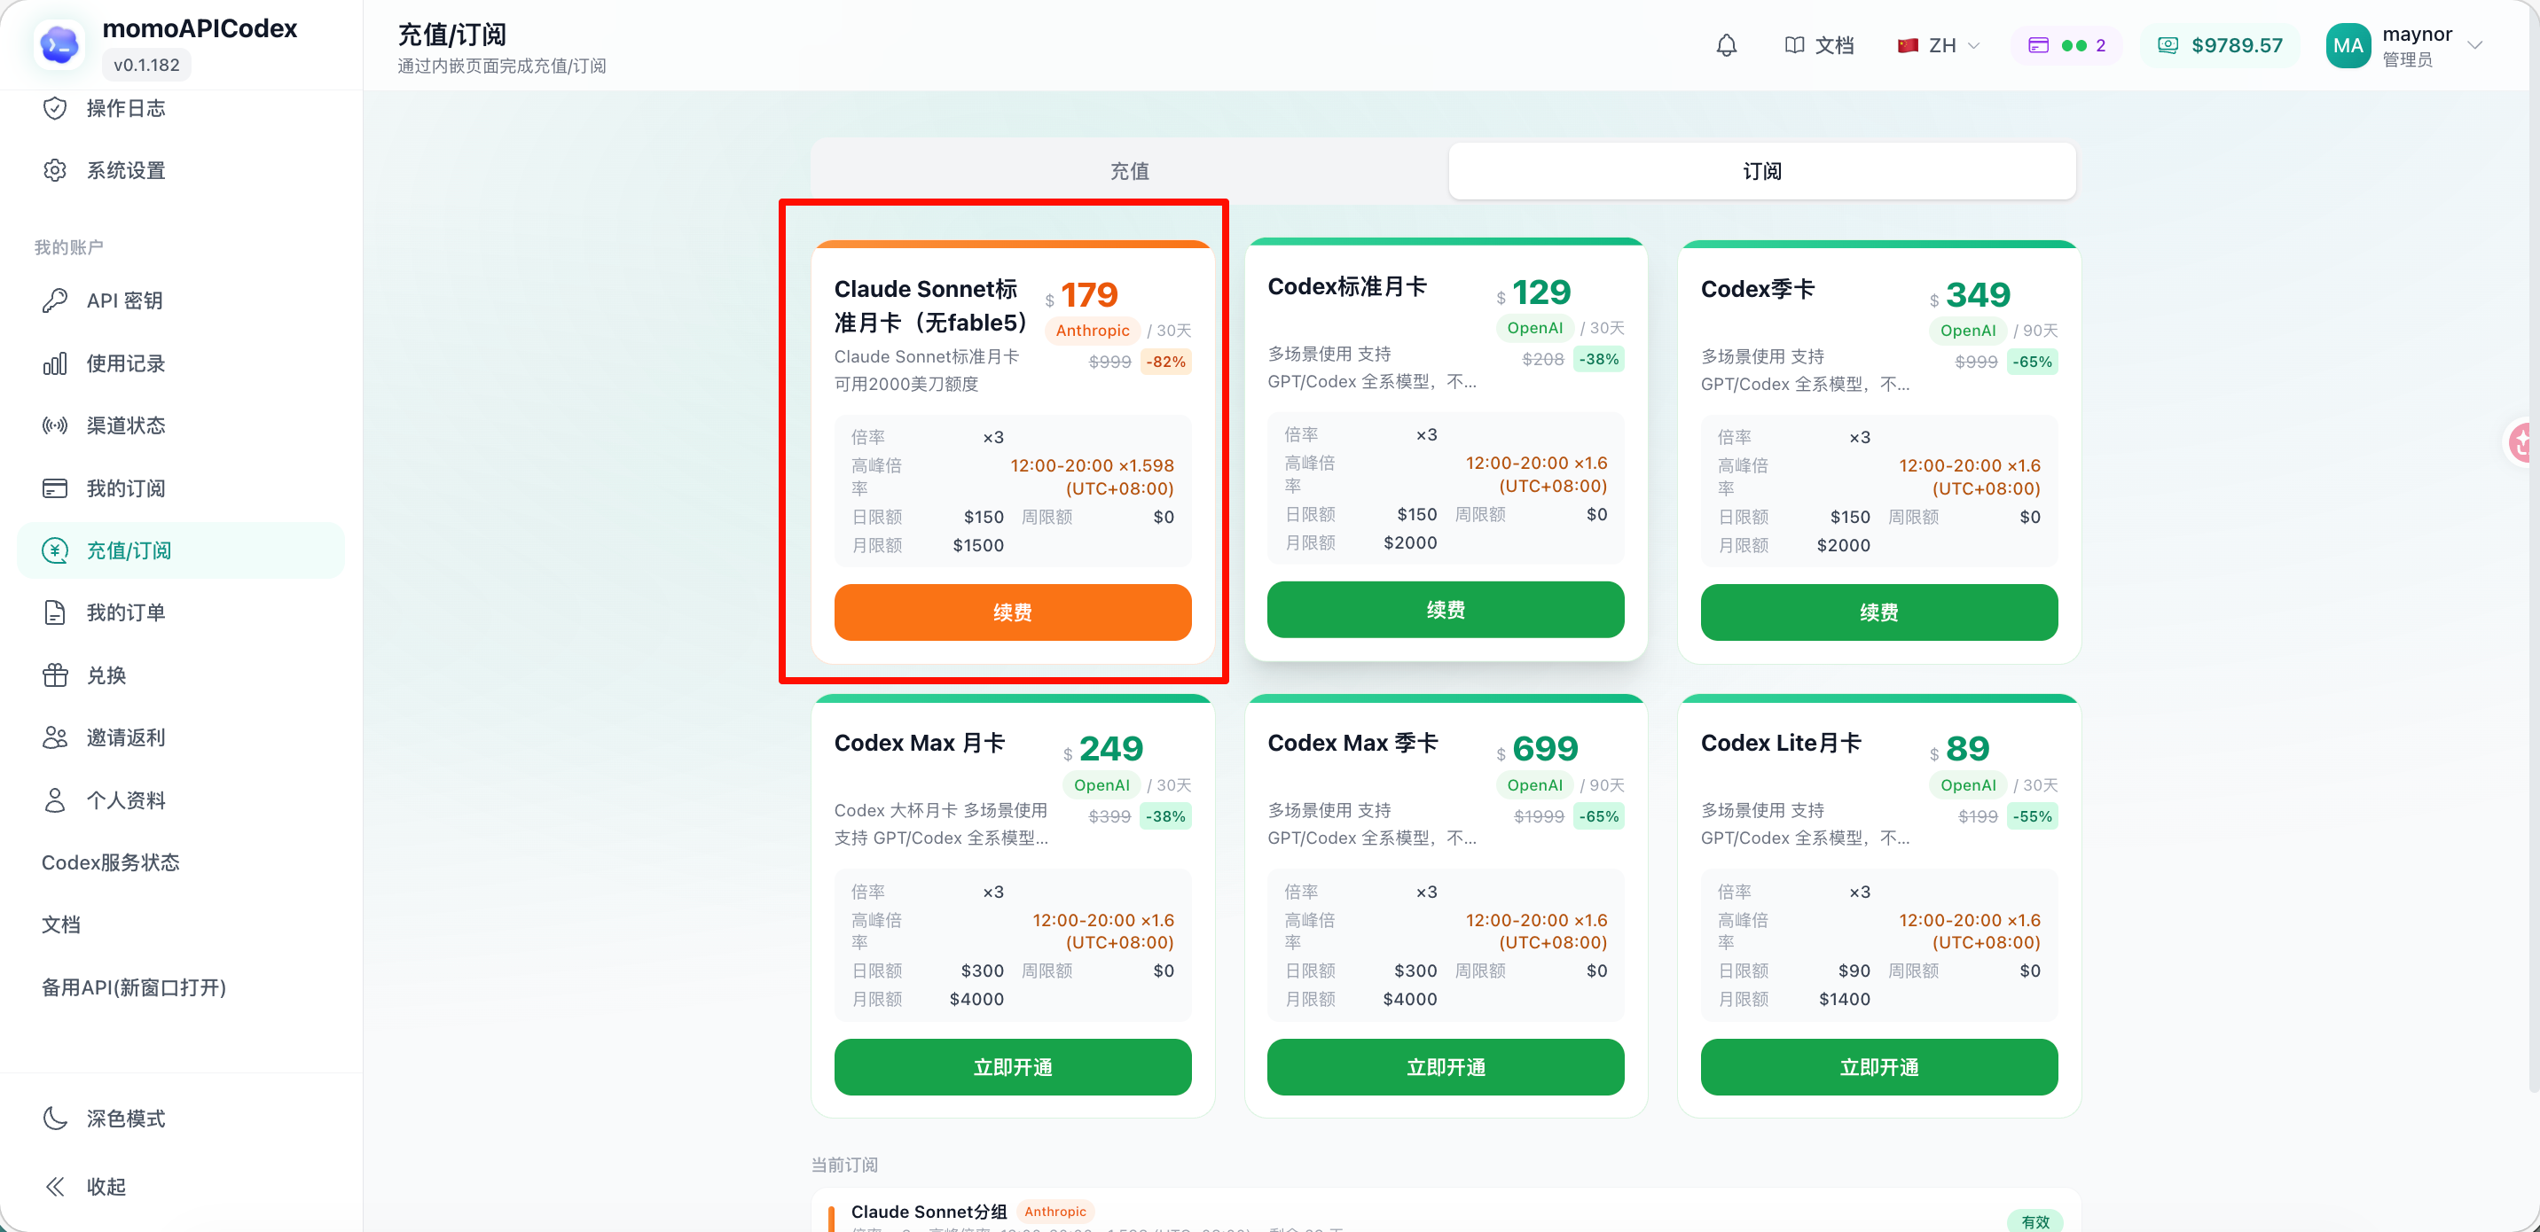Open 系统设置 in sidebar
Image resolution: width=2540 pixels, height=1232 pixels.
182,170
